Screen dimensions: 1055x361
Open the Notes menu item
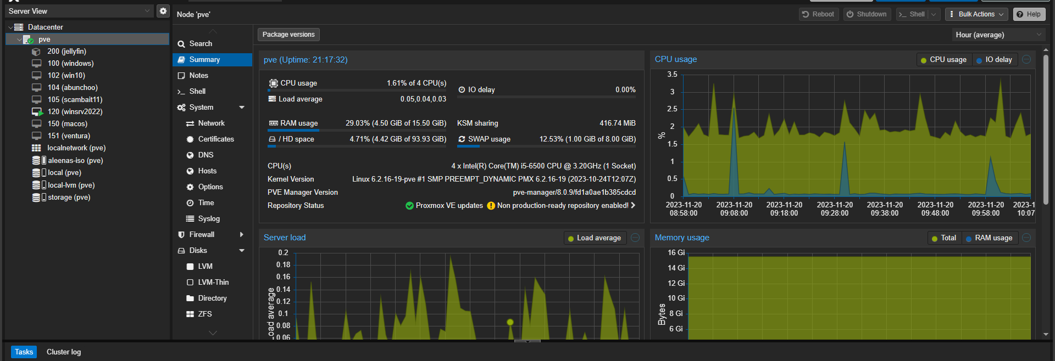(x=198, y=76)
